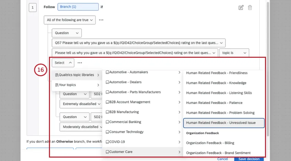The image size is (291, 161).
Task: Click the vertical scrollbar of the dialog
Action: pos(268,69)
